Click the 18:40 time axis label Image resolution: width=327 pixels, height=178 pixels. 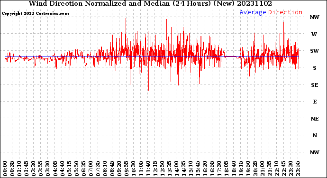coord(234,169)
